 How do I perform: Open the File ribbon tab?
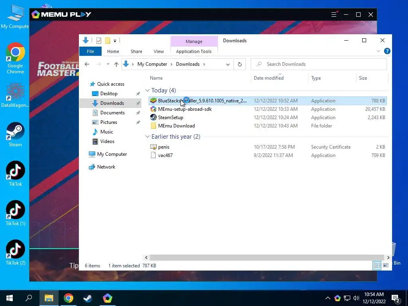pyautogui.click(x=90, y=51)
